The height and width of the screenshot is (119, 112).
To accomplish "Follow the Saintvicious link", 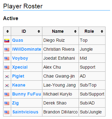I will (x=25, y=112).
